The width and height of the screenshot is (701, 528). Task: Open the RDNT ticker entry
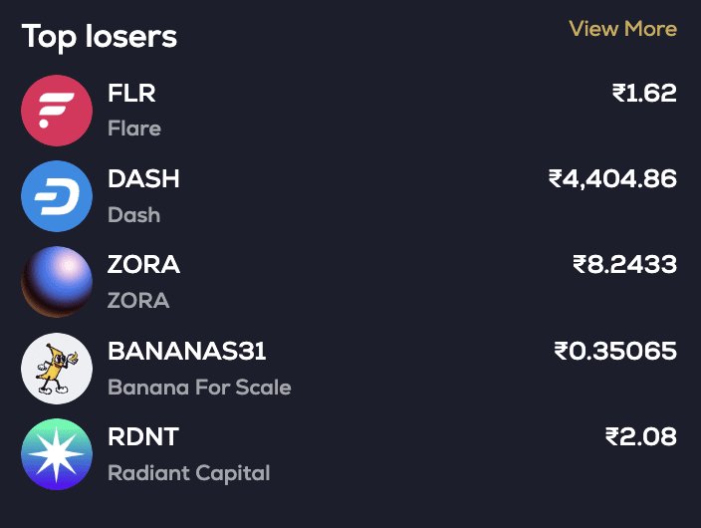click(x=143, y=436)
